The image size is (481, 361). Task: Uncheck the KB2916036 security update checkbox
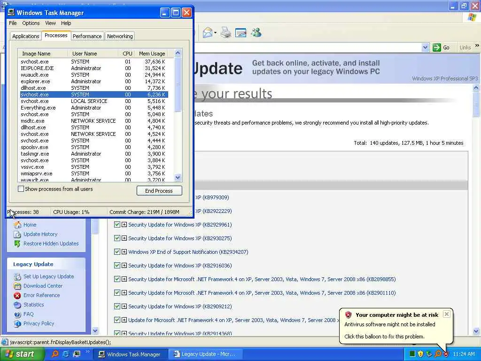[117, 265]
